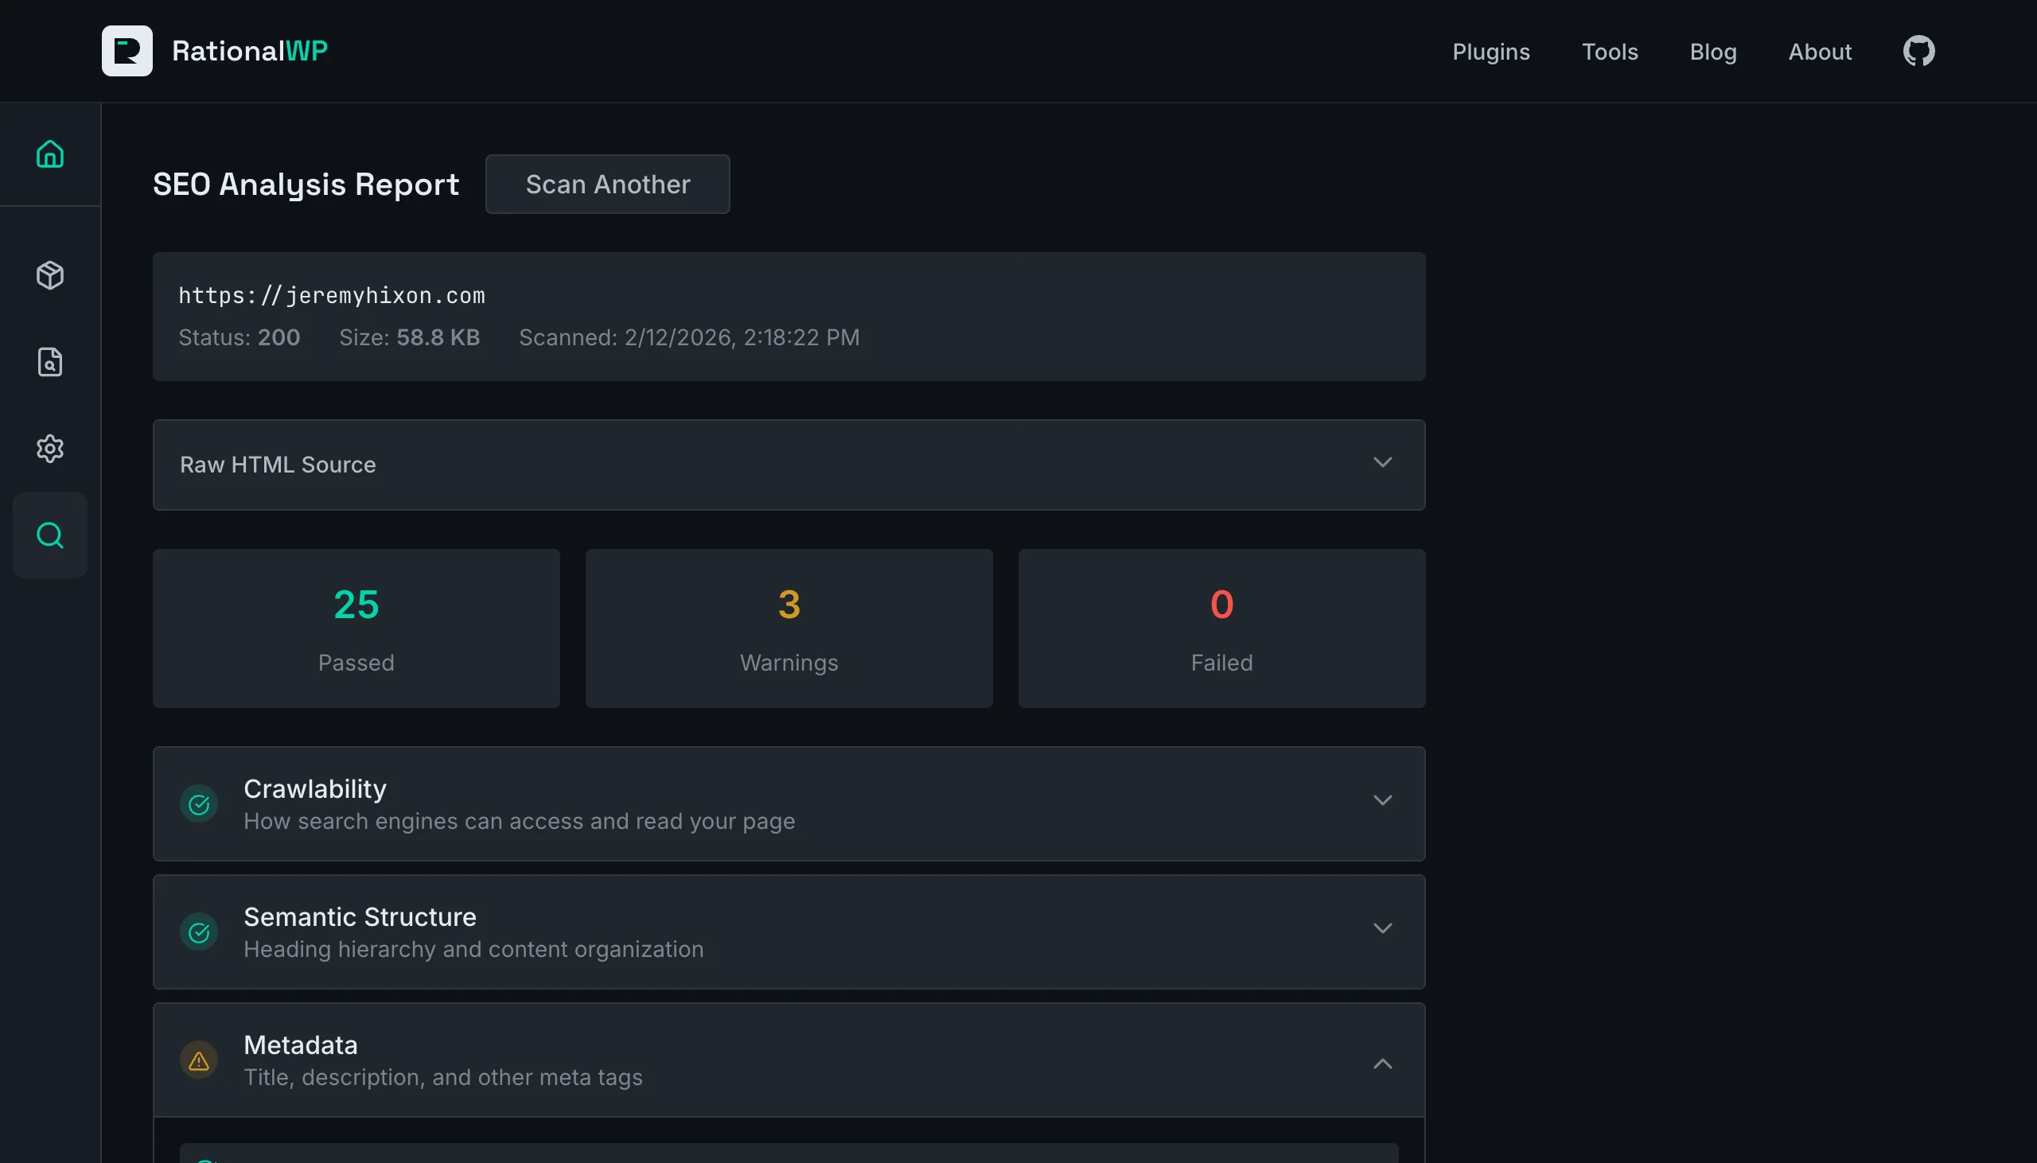This screenshot has height=1163, width=2037.
Task: Open the Tools menu item
Action: [1611, 50]
